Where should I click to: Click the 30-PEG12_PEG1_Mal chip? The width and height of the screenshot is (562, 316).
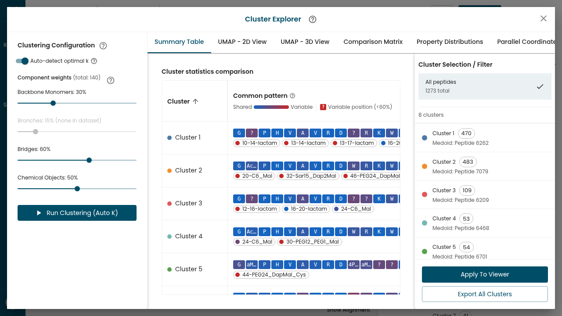[309, 242]
